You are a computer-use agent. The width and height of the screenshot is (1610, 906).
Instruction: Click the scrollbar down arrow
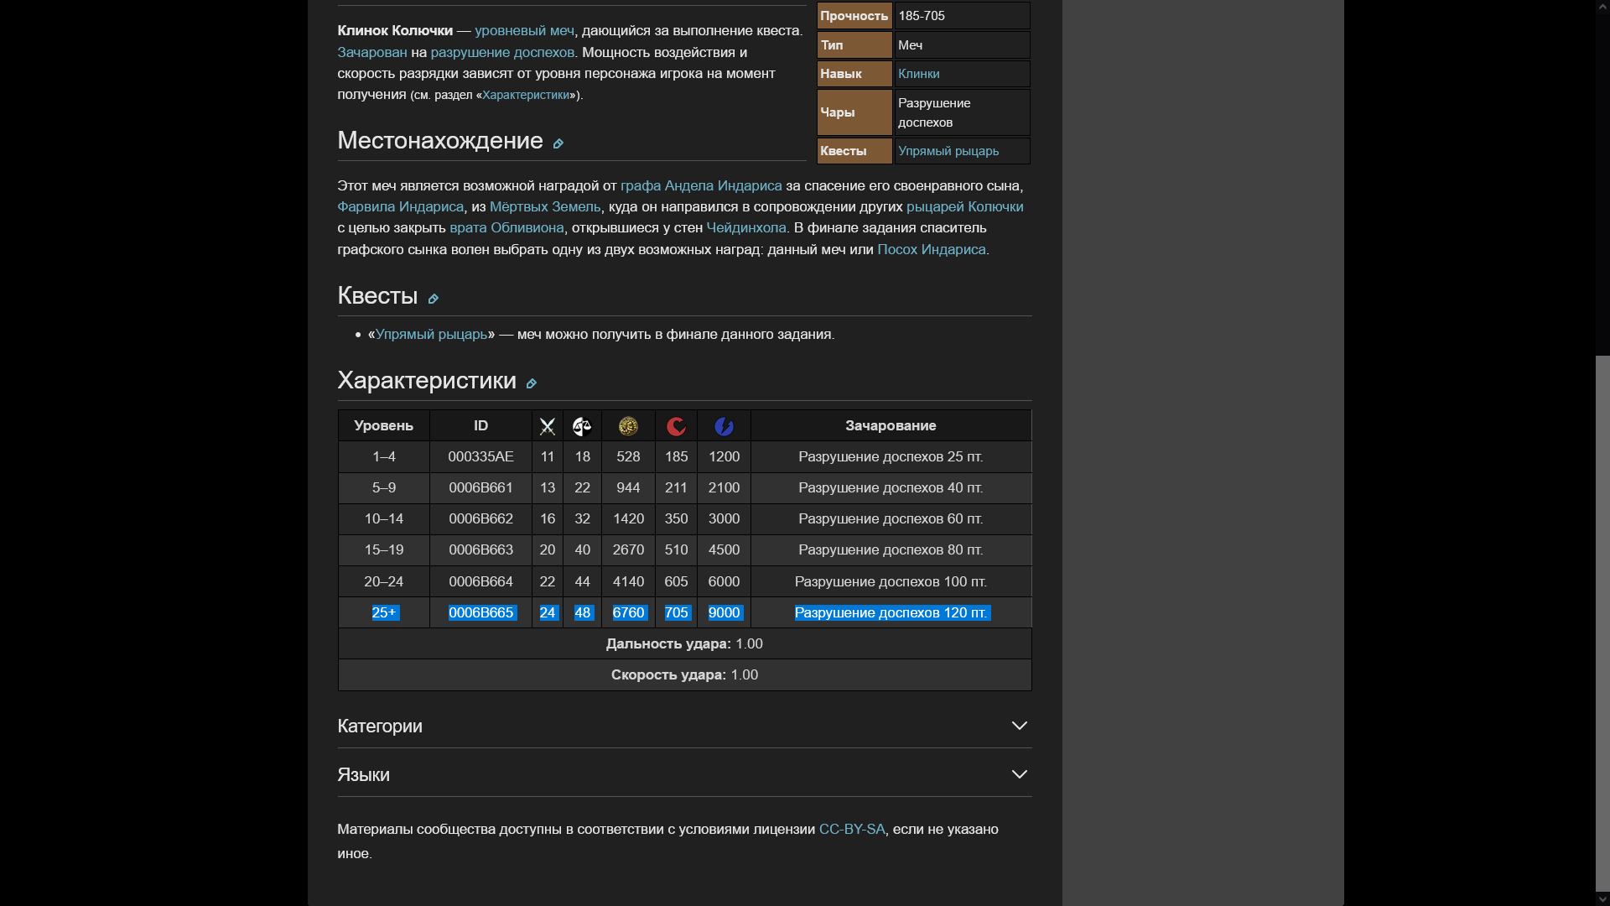click(1602, 899)
